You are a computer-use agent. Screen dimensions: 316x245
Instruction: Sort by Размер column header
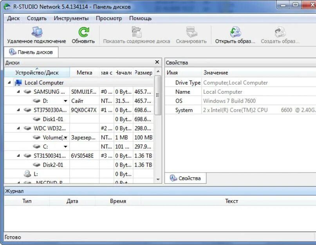click(143, 73)
